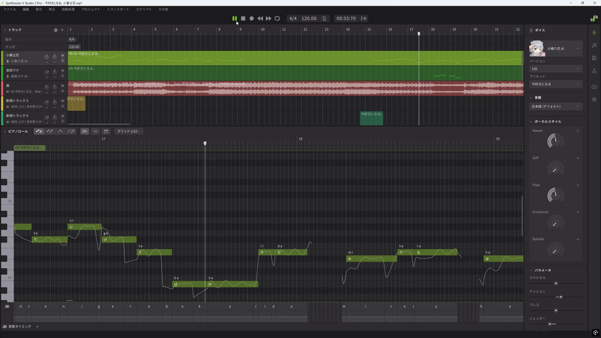Click the 4/4 time signature in the transport
The image size is (601, 338).
(x=293, y=18)
